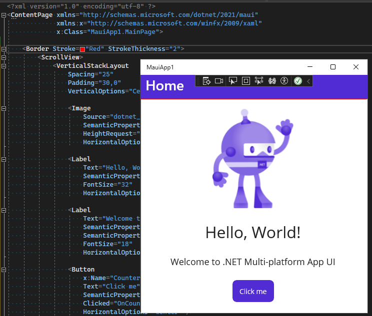The height and width of the screenshot is (316, 372).
Task: Click the ScrollView tag name
Action: click(60, 57)
